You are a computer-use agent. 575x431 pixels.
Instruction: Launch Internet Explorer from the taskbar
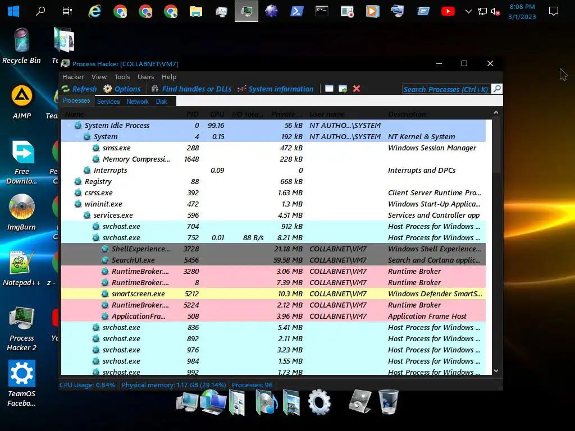tap(94, 11)
